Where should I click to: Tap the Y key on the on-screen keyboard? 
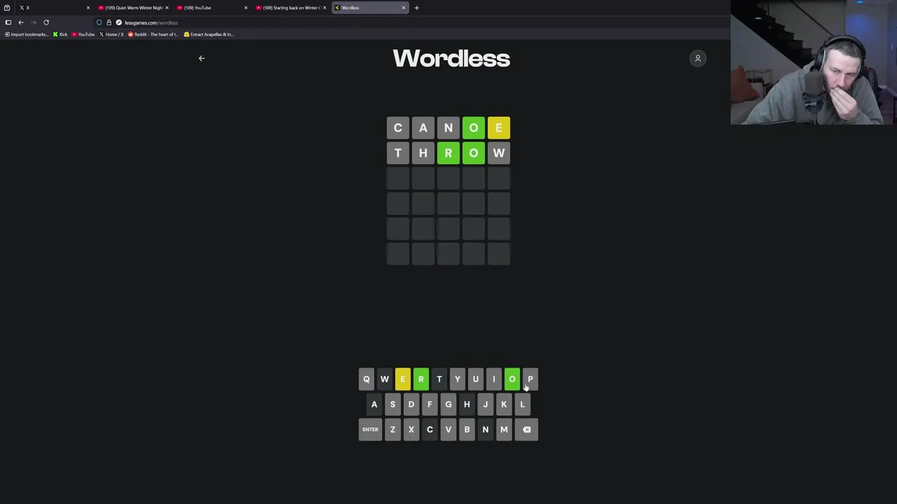(458, 379)
